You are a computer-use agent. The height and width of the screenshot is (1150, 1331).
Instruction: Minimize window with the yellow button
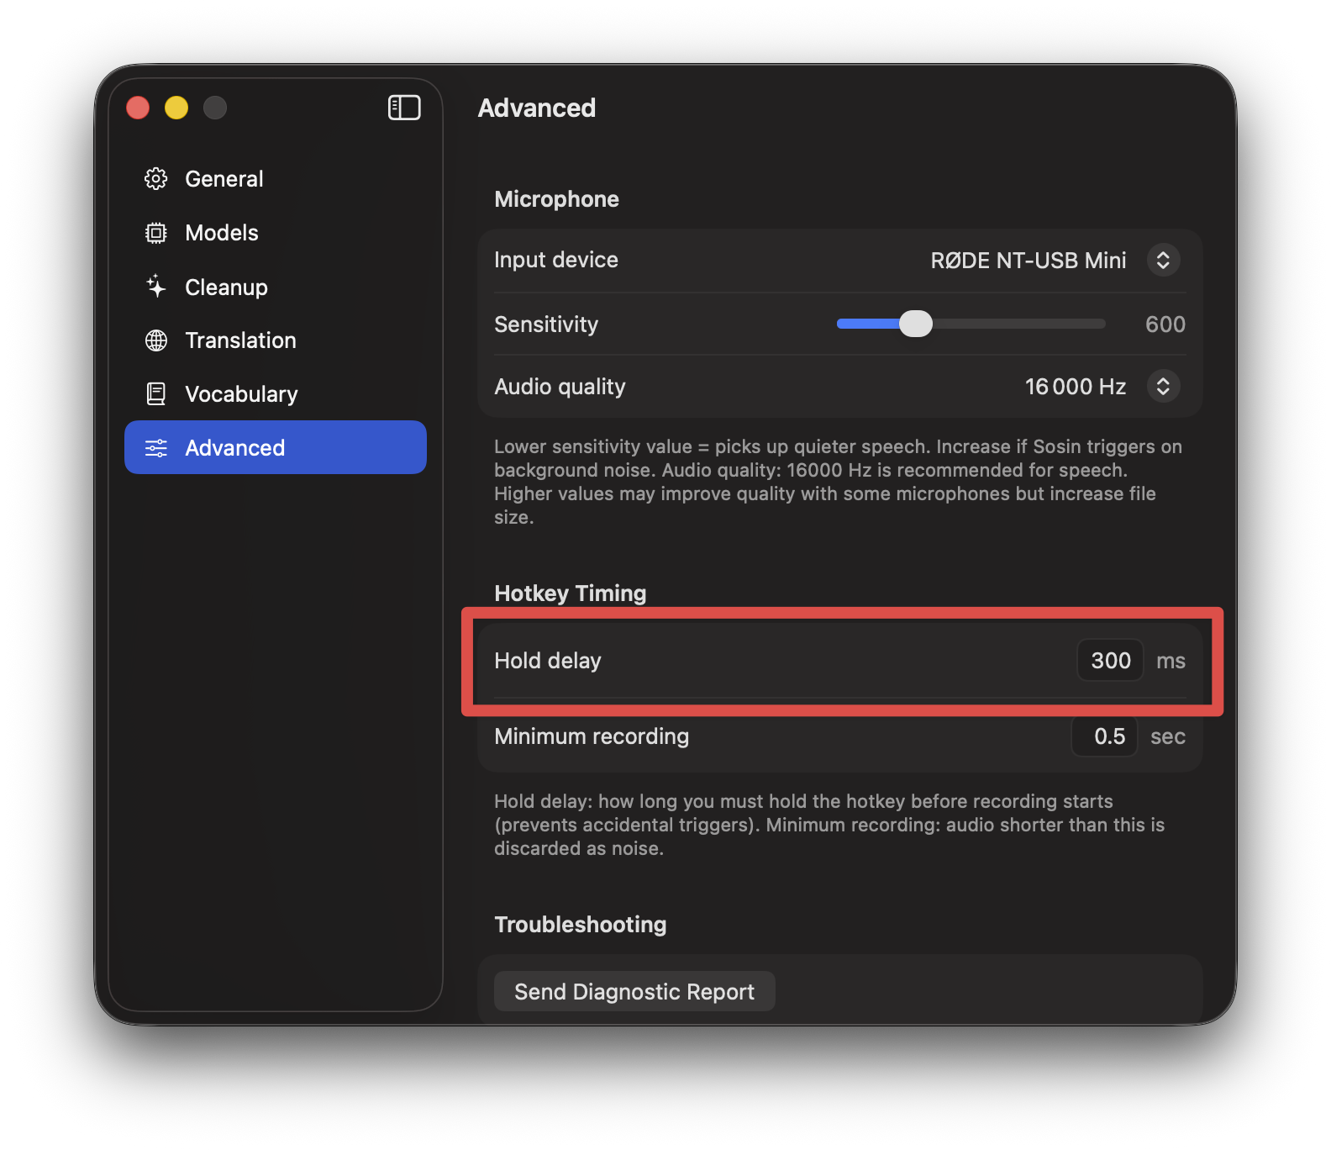[176, 108]
